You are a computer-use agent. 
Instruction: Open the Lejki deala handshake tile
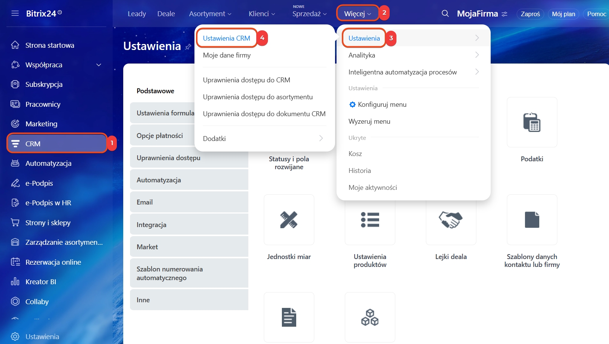pos(451,220)
